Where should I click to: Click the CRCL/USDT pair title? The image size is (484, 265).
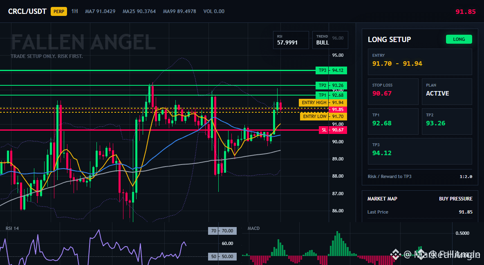coord(27,11)
